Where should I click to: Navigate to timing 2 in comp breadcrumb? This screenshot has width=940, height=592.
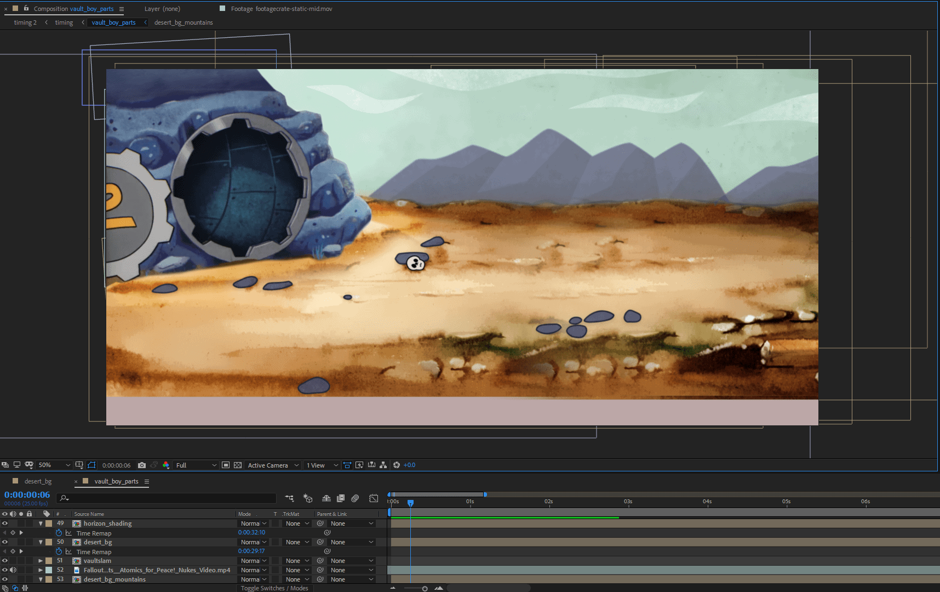25,22
